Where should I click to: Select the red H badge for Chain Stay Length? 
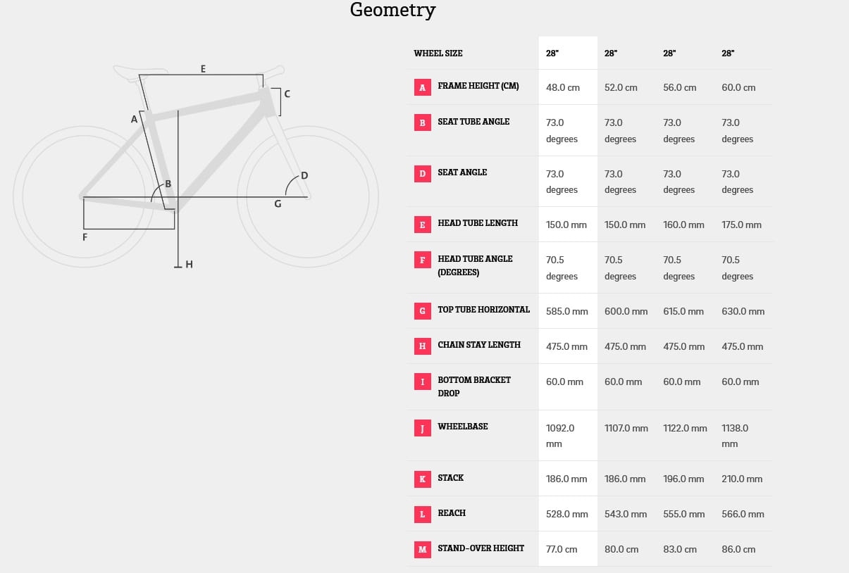click(422, 346)
